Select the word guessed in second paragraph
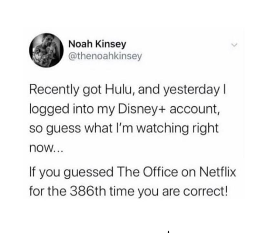 [89, 172]
